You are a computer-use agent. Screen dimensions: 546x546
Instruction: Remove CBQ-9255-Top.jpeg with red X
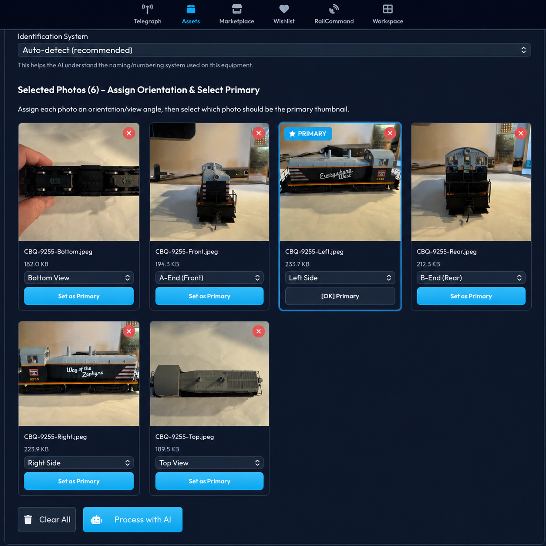[x=259, y=331]
